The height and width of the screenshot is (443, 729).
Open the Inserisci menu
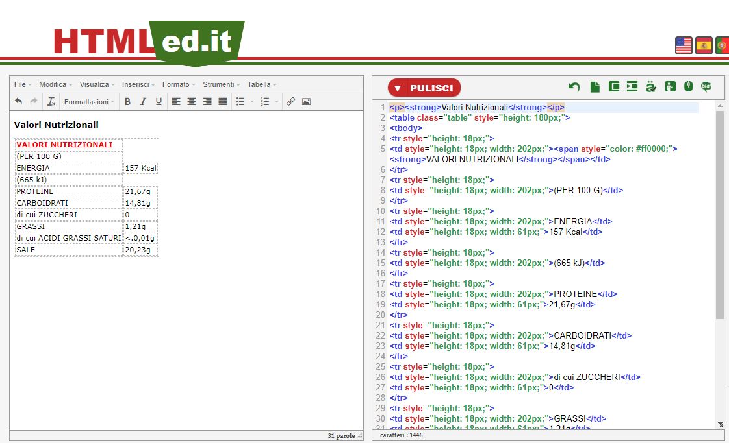click(x=138, y=84)
